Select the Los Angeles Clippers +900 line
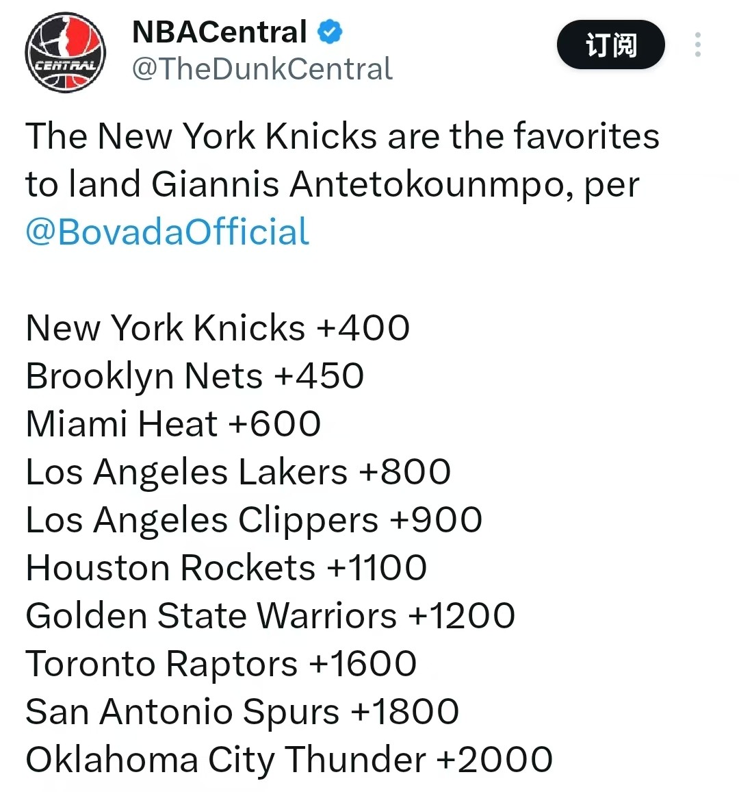This screenshot has height=792, width=739. (x=254, y=519)
